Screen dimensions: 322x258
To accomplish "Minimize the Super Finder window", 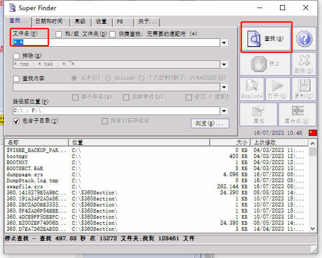I will click(260, 8).
